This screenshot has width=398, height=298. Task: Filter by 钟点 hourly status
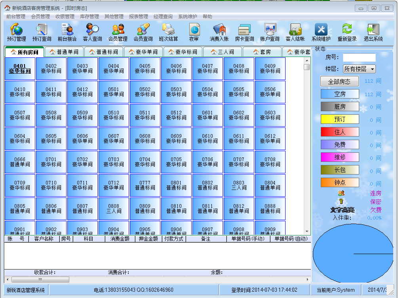(x=340, y=182)
